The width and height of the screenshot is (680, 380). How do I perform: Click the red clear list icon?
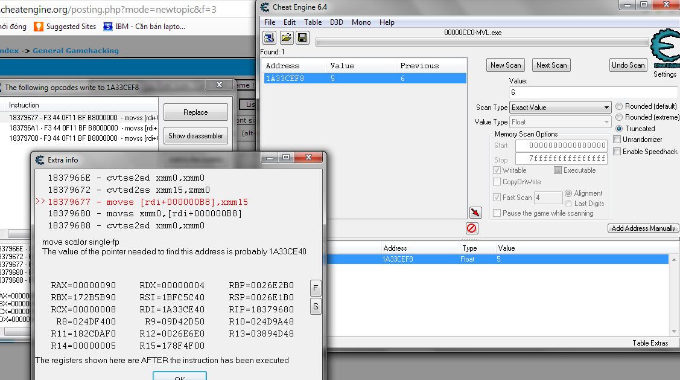(x=472, y=228)
